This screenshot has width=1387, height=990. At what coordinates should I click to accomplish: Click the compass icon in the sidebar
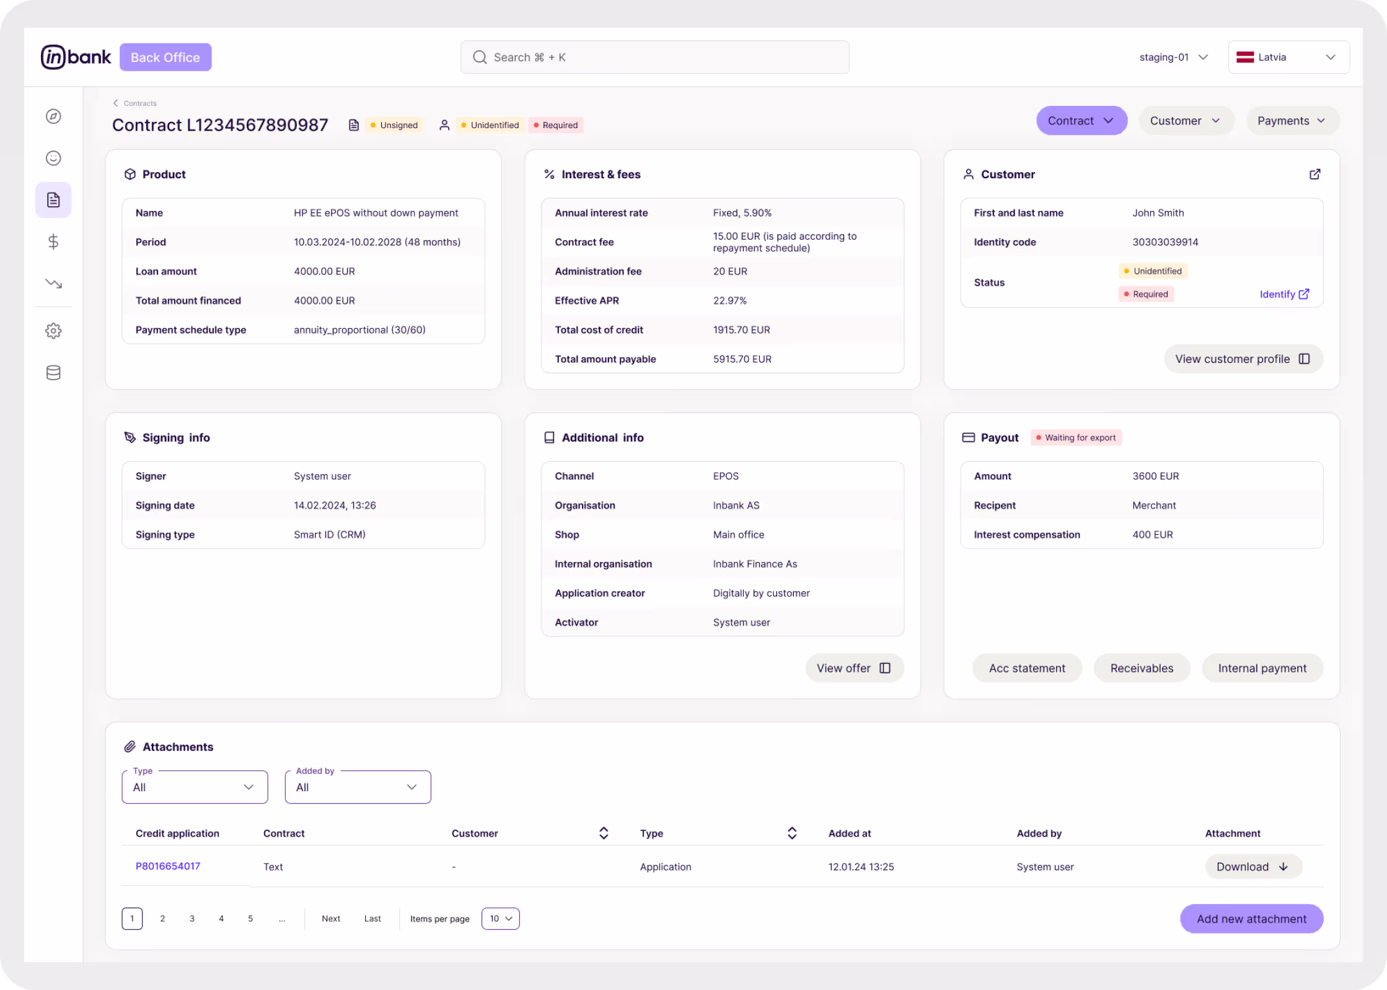click(x=53, y=116)
